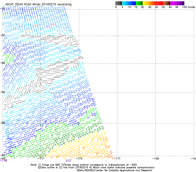Click the brown 35-40 knots legend segment
This screenshot has height=172, width=196.
(x=167, y=3)
